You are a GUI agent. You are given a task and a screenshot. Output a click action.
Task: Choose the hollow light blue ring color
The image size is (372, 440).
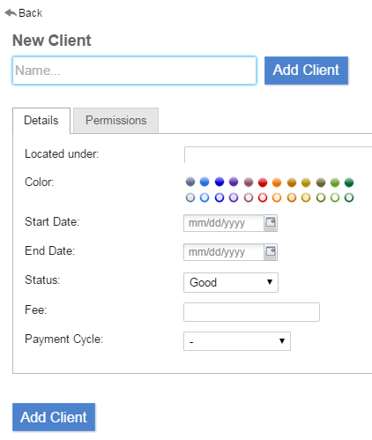pos(205,198)
